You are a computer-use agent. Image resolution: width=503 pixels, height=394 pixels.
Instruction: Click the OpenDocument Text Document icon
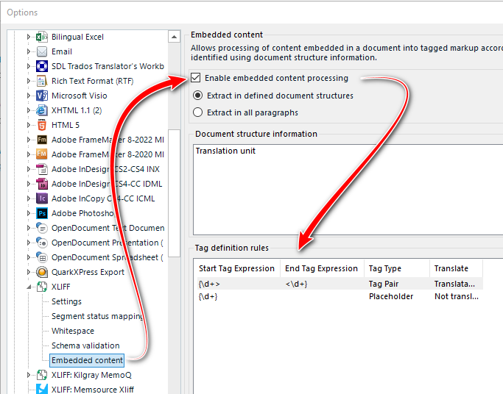point(42,228)
